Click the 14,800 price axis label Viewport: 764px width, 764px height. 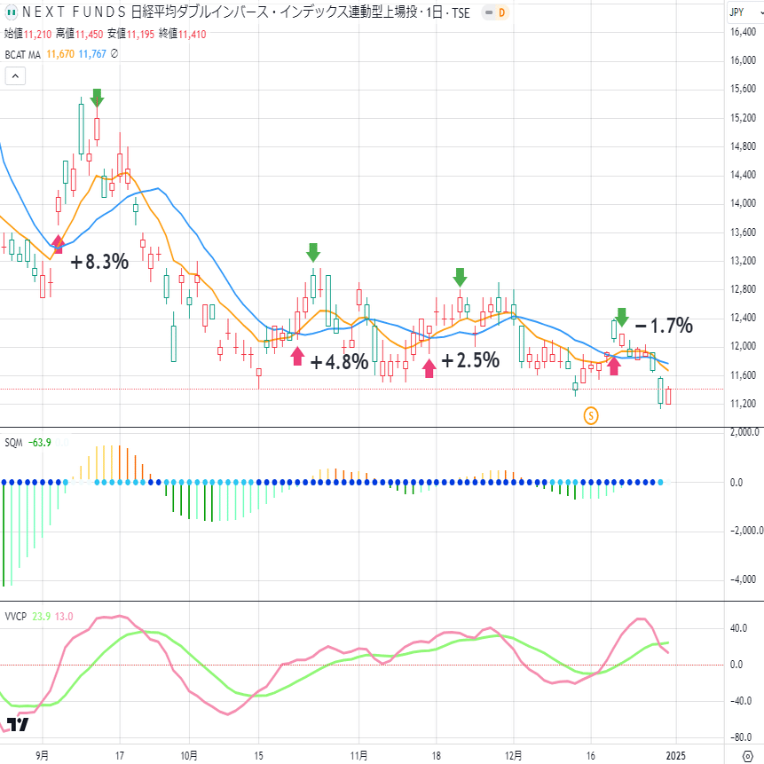(743, 146)
